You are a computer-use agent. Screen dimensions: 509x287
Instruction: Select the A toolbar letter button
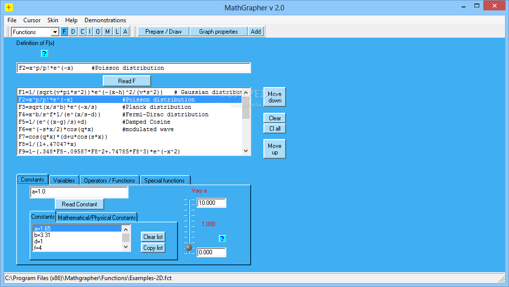pyautogui.click(x=126, y=32)
